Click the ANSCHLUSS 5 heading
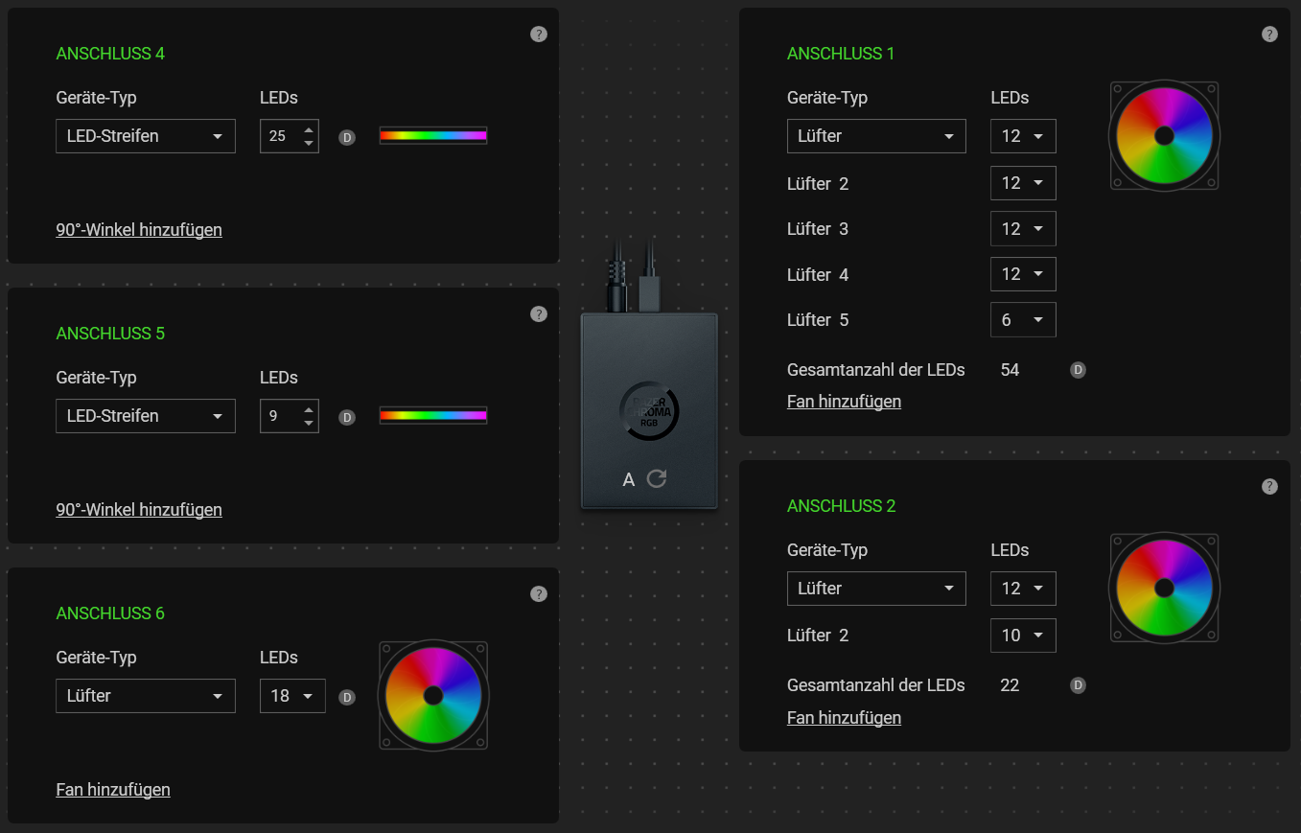Screen dimensions: 1301x833 click(x=110, y=334)
